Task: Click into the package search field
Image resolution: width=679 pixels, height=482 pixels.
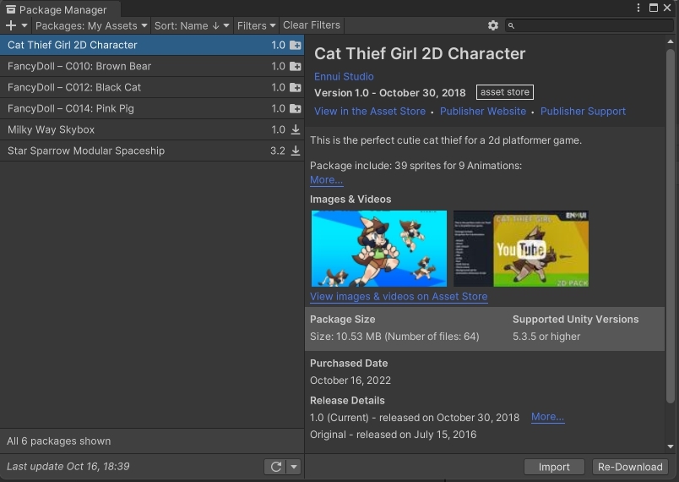Action: pyautogui.click(x=589, y=25)
